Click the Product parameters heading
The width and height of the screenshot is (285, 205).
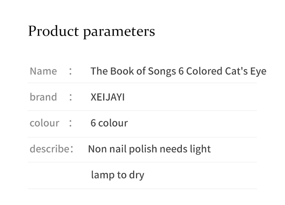pyautogui.click(x=91, y=31)
